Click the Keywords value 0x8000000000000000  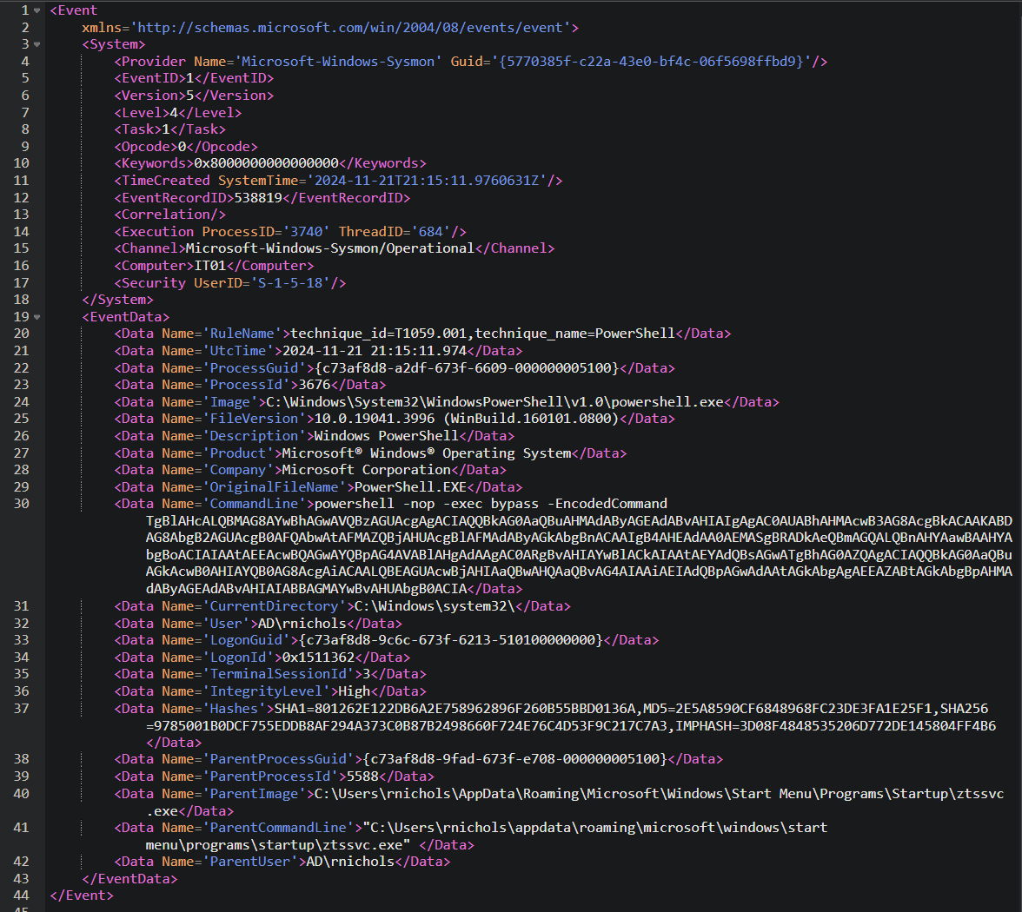click(266, 163)
